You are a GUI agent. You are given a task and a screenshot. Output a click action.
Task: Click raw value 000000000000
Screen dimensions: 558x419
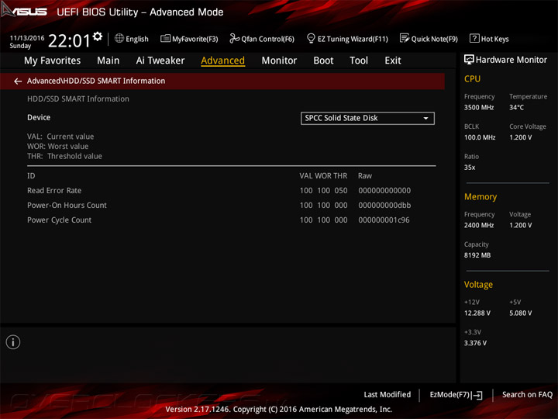click(x=384, y=191)
